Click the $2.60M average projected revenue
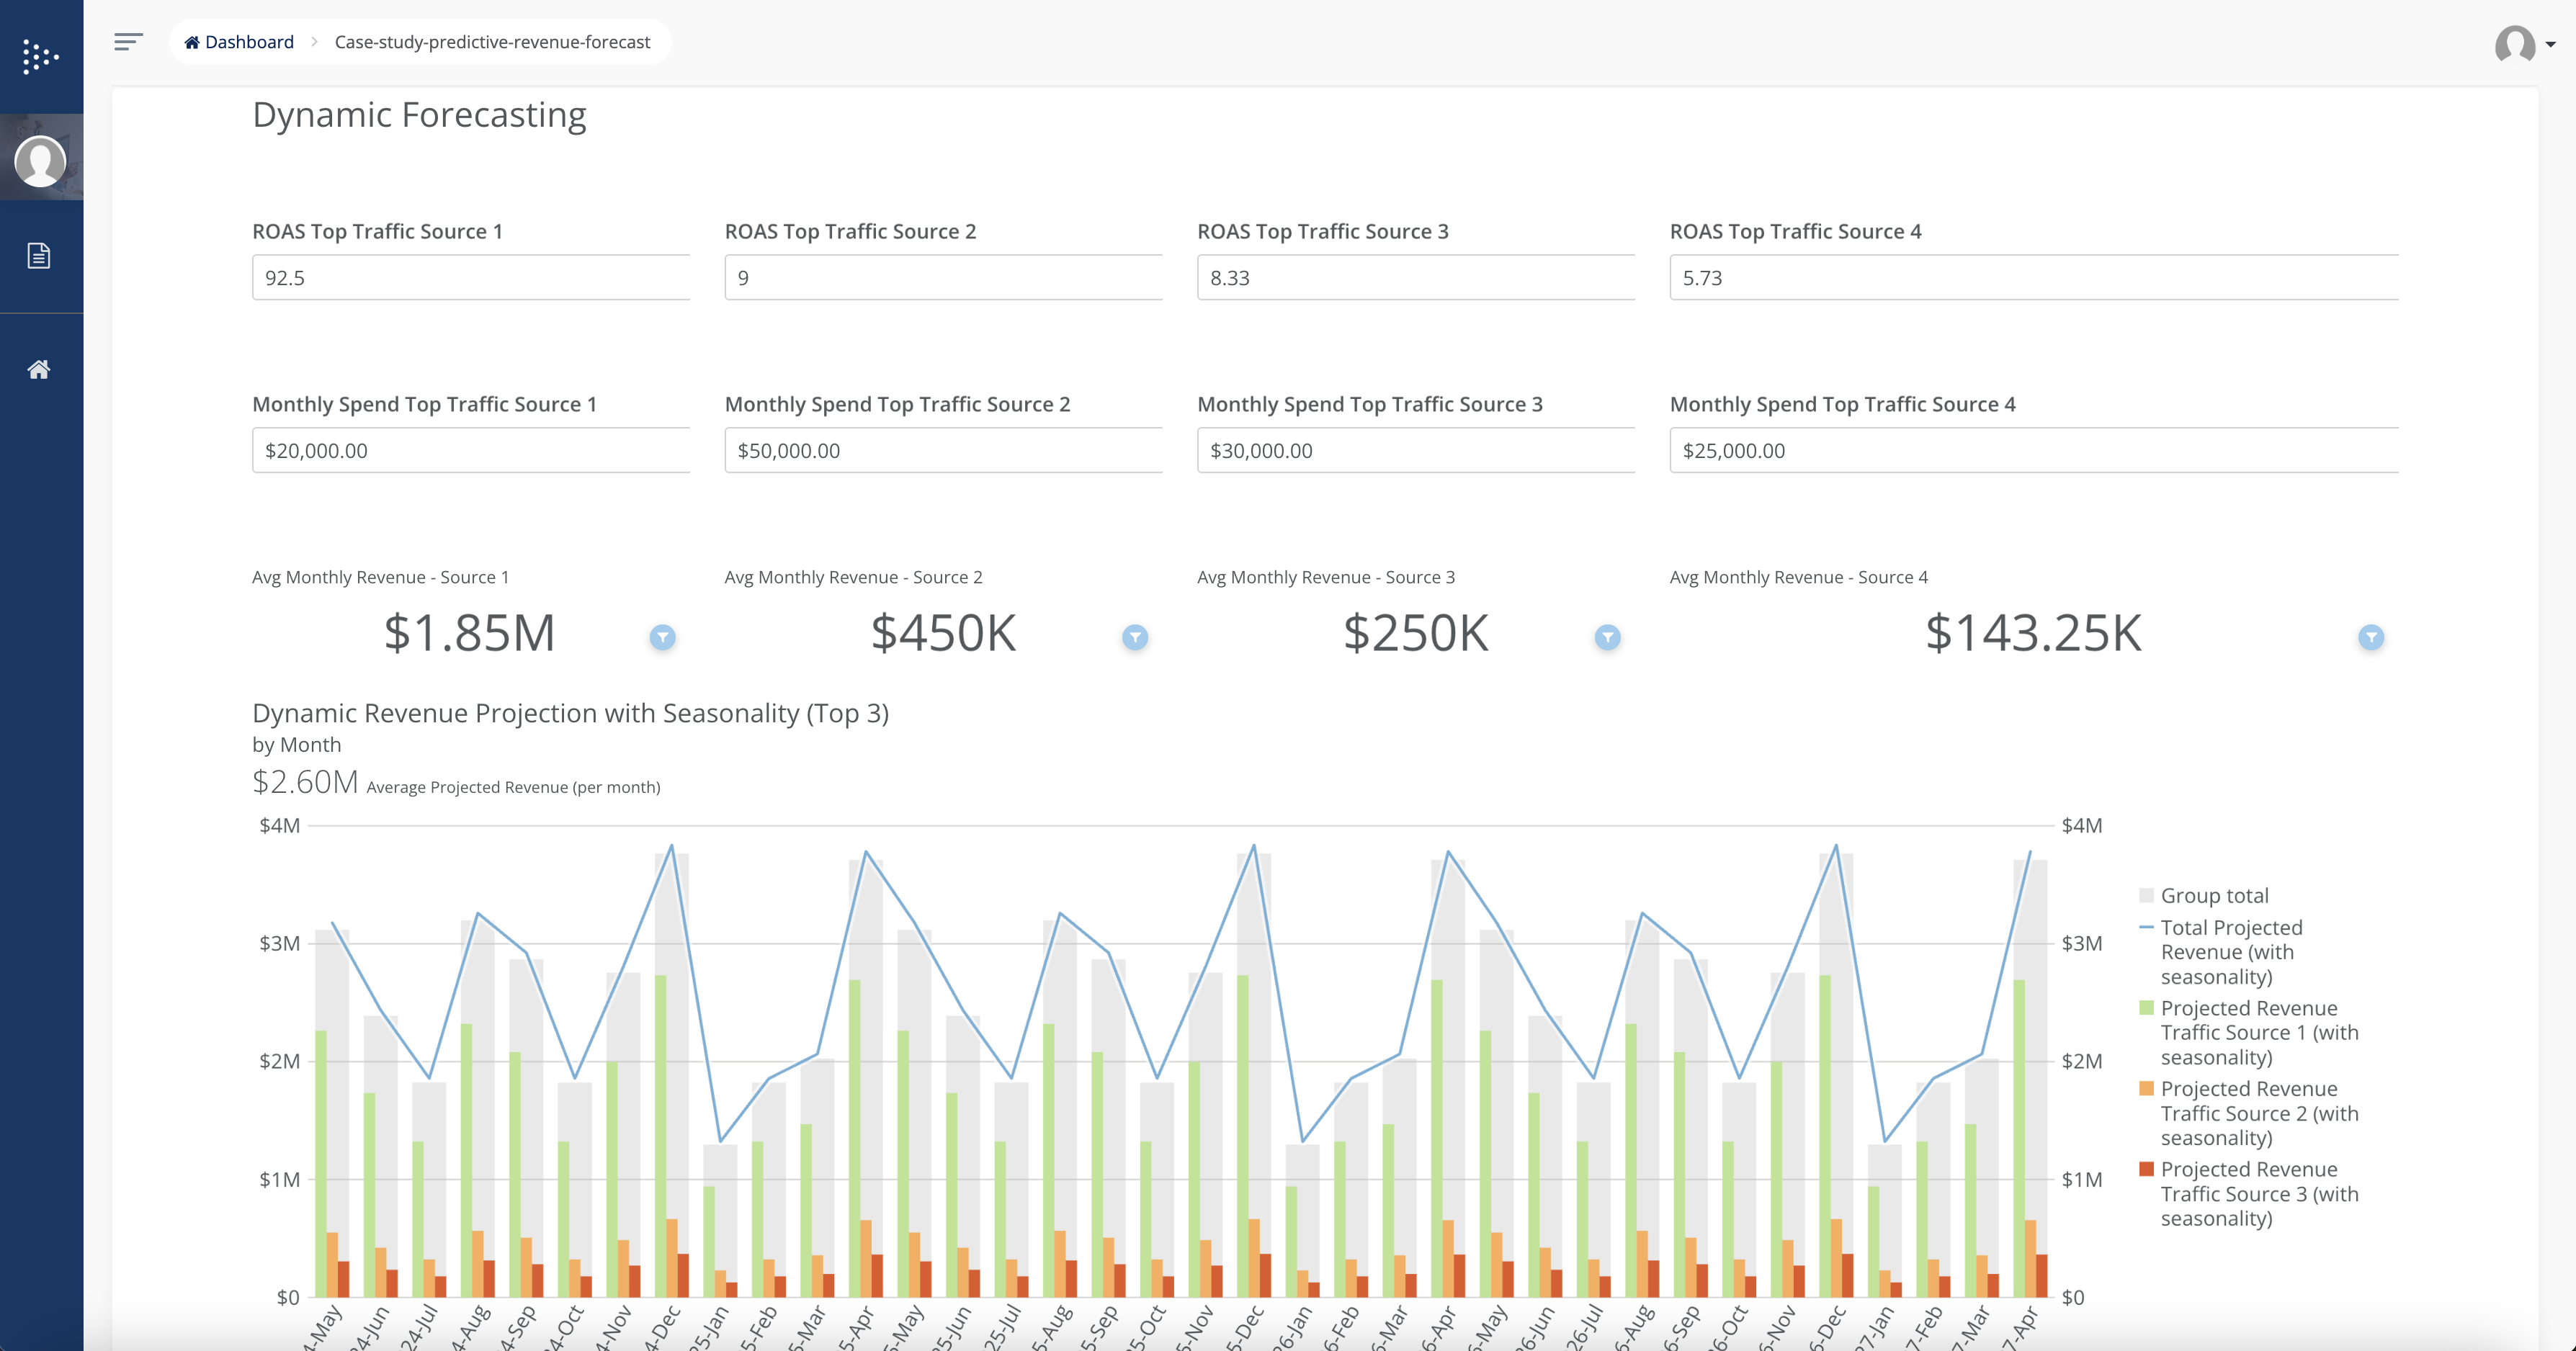The width and height of the screenshot is (2576, 1351). point(305,782)
